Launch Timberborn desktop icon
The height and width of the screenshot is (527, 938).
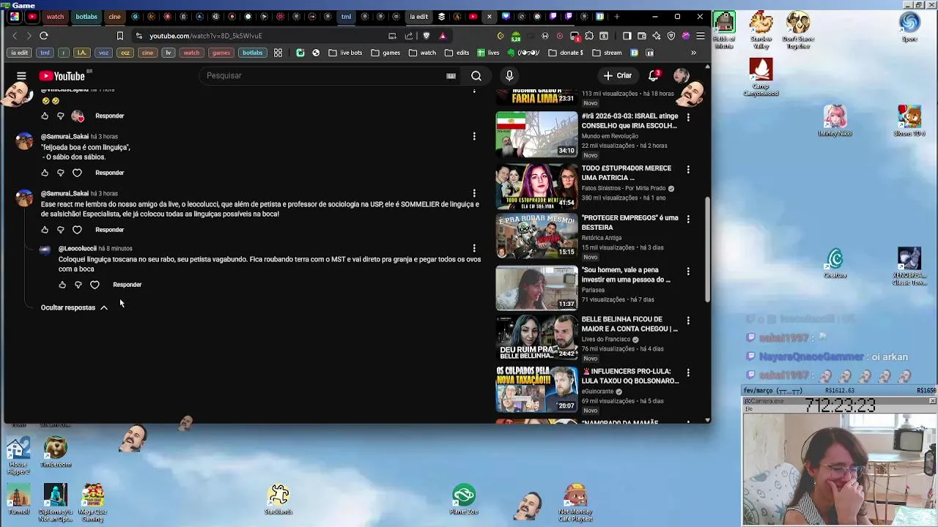coord(56,452)
